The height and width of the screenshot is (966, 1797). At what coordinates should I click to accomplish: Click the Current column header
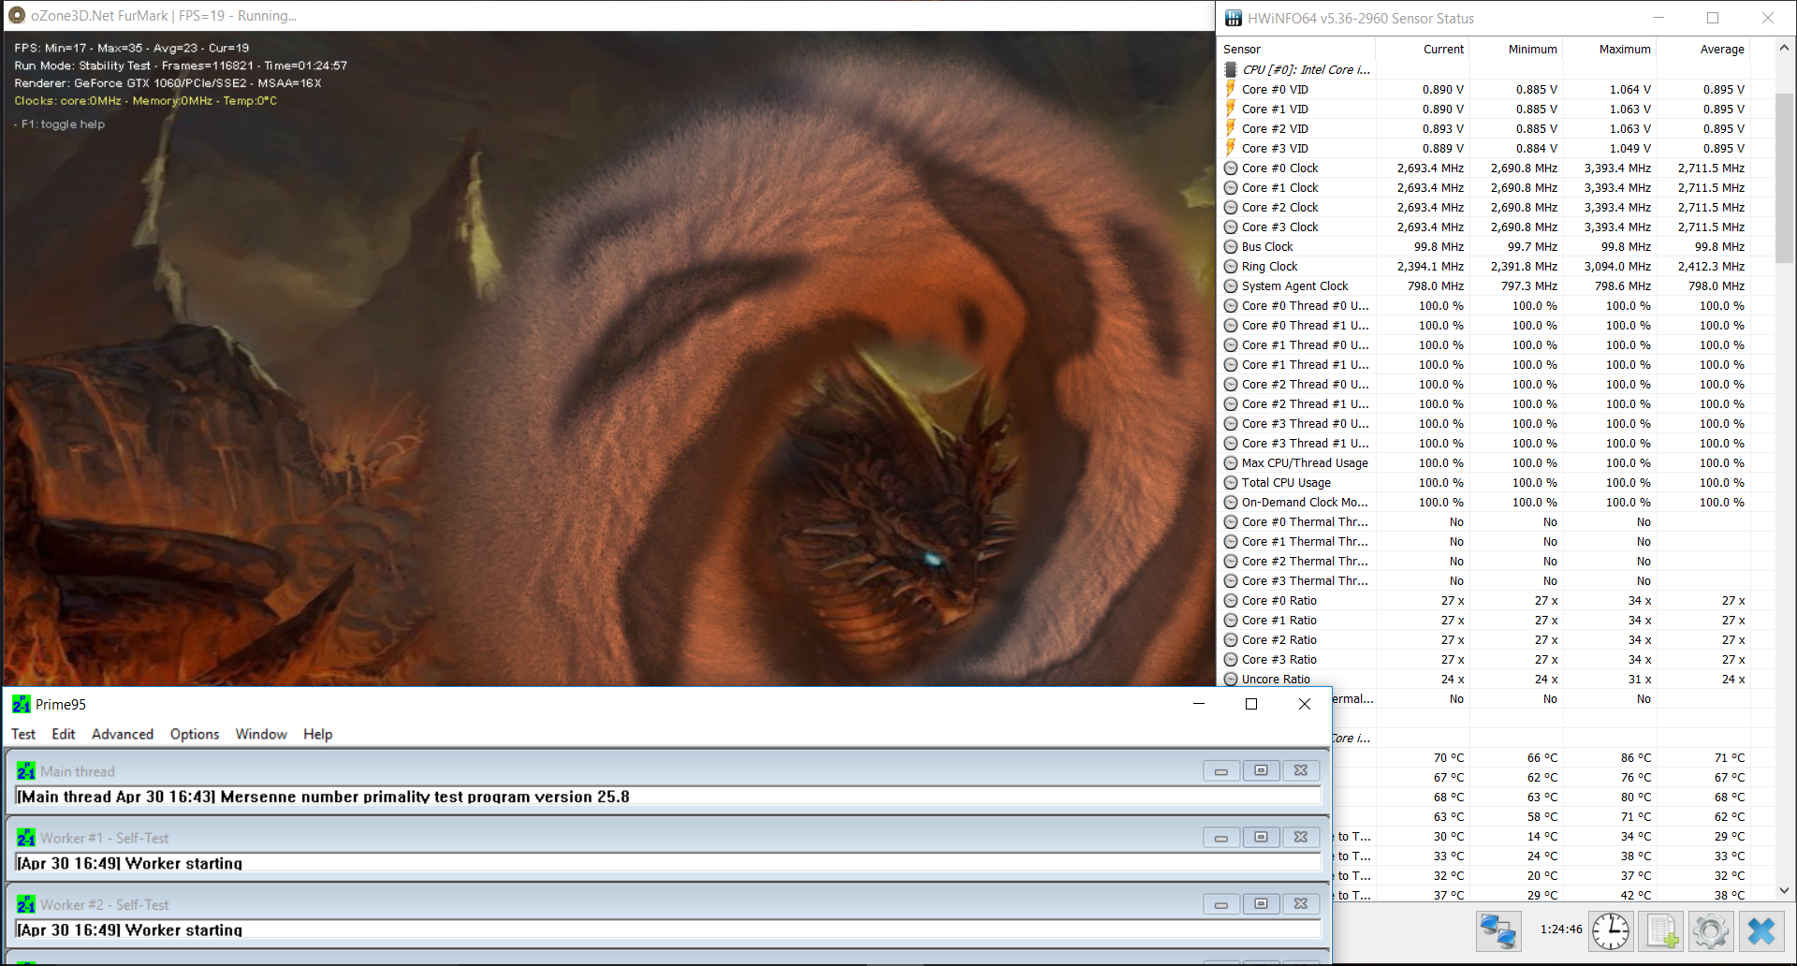tap(1423, 49)
